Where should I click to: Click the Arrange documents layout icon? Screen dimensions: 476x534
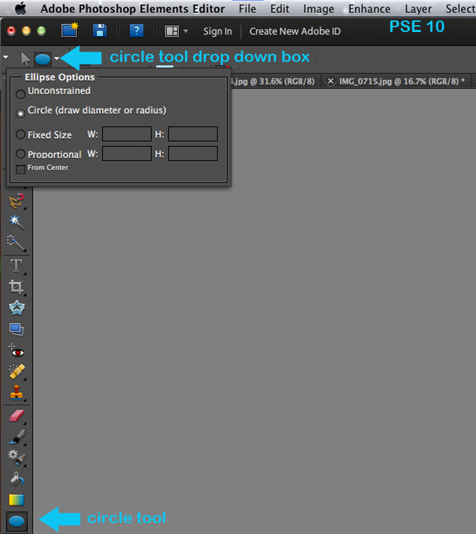(x=171, y=31)
